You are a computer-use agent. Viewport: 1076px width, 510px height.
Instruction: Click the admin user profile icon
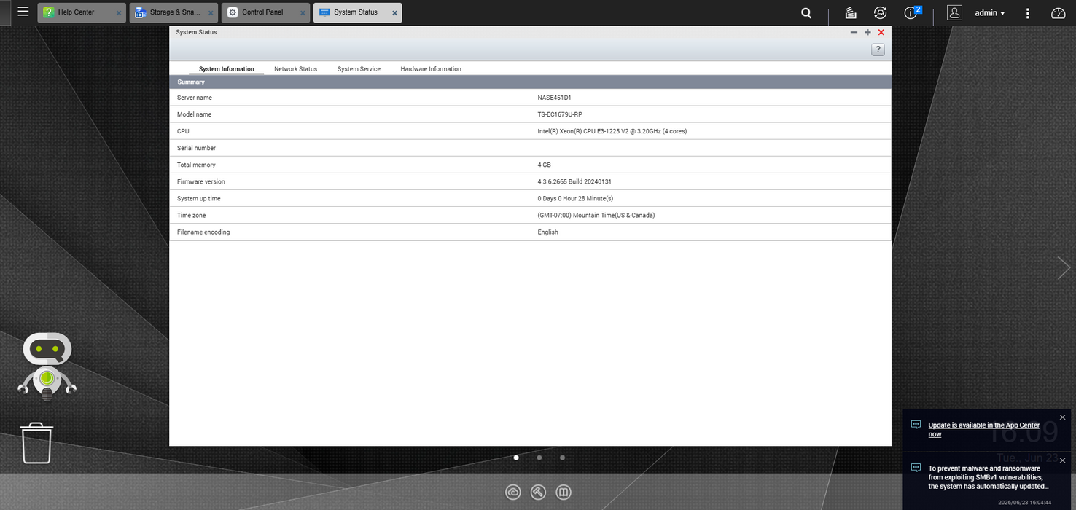coord(954,12)
